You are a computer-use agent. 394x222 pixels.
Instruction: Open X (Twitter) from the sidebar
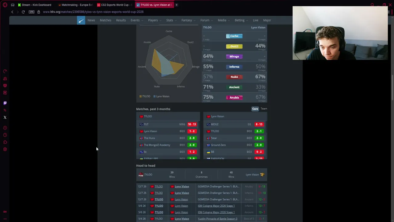[5, 117]
